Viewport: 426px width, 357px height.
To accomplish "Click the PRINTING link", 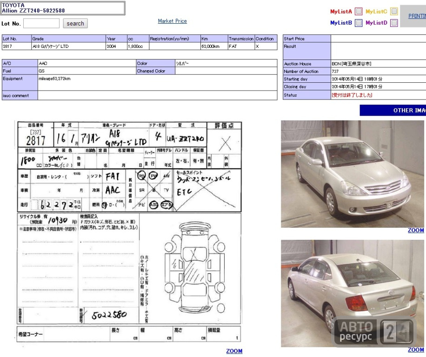I will click(417, 16).
